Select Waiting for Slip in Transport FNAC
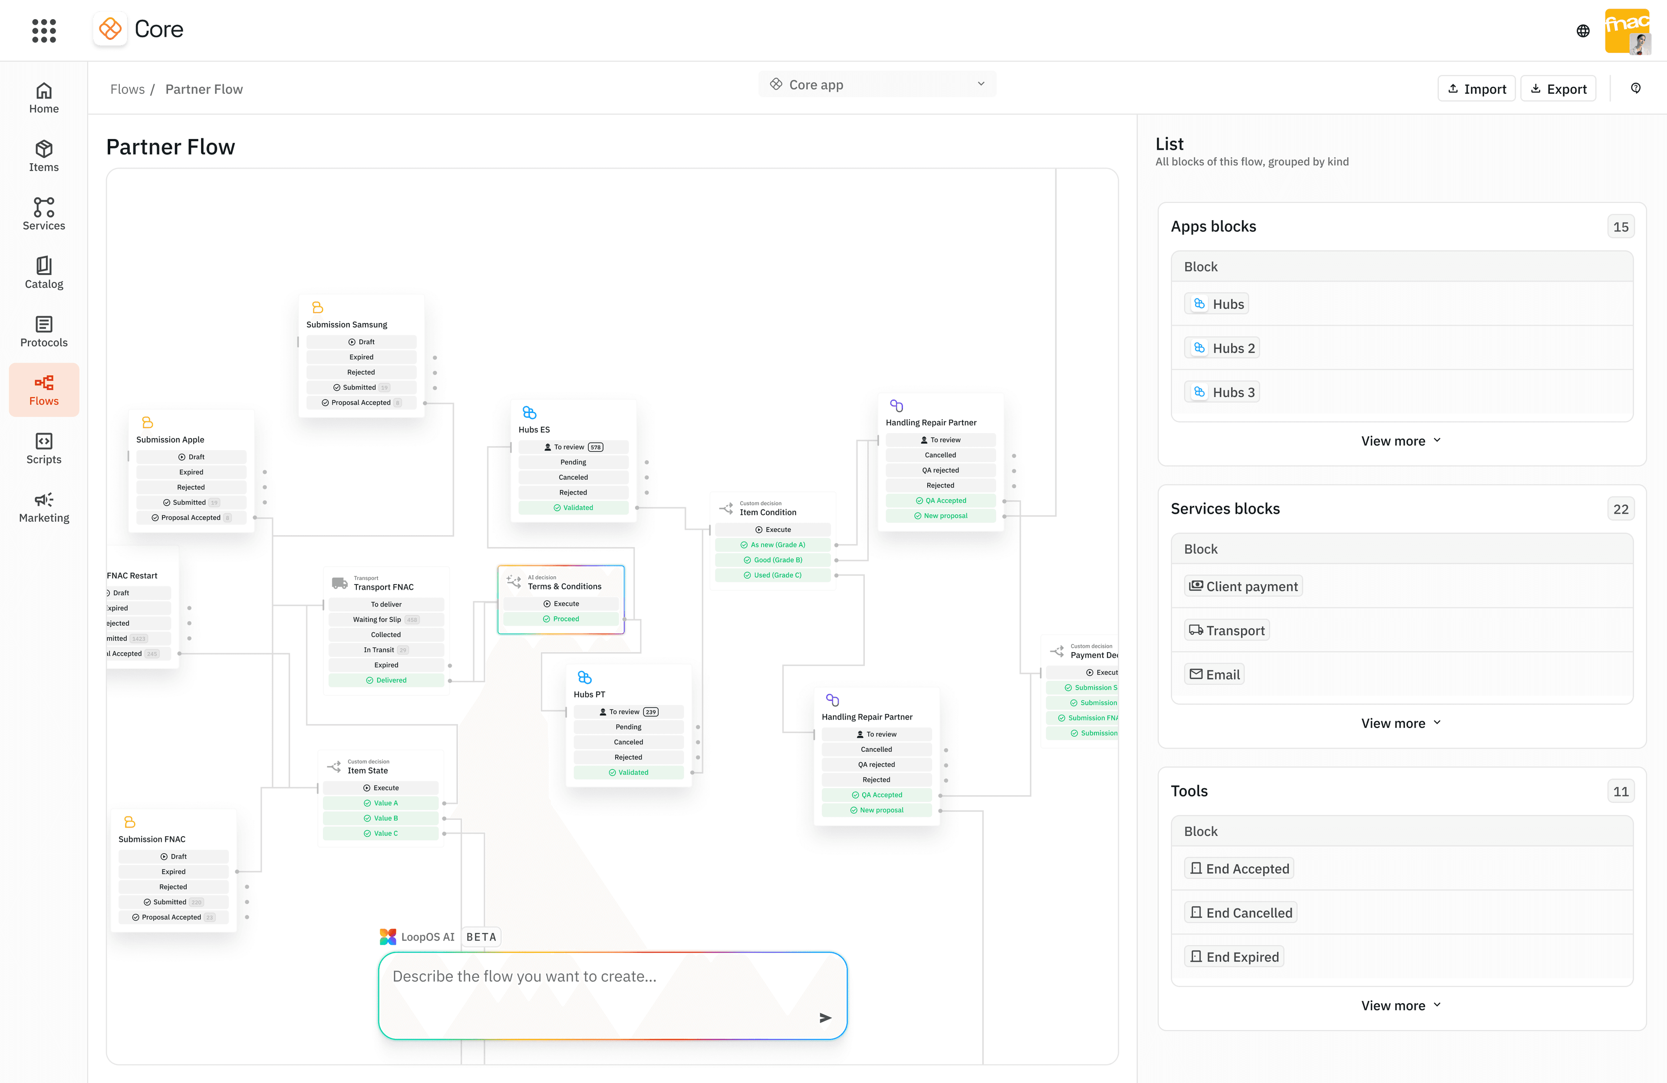1667x1083 pixels. [387, 620]
